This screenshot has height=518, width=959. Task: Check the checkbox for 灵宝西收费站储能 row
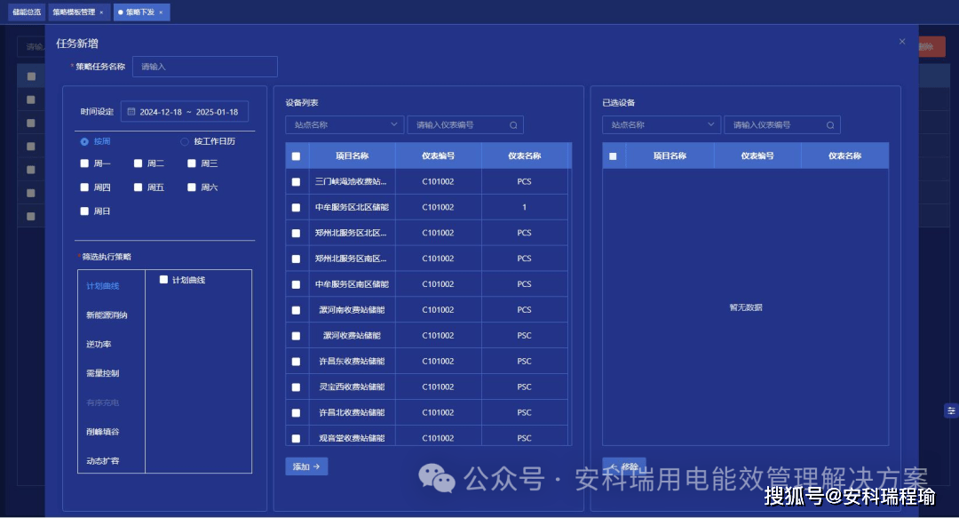(x=296, y=387)
